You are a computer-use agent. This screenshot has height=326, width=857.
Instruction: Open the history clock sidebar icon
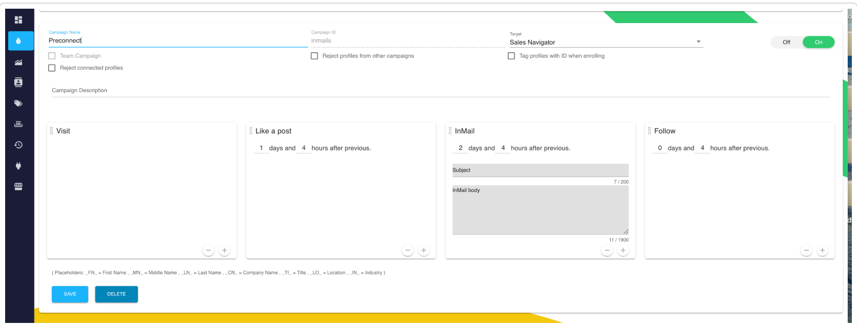pos(18,145)
